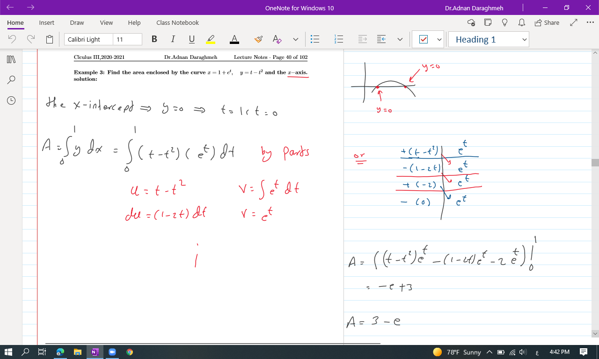599x359 pixels.
Task: Open the notifications bell
Action: click(521, 22)
